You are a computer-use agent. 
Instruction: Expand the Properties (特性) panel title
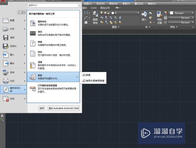174,27
